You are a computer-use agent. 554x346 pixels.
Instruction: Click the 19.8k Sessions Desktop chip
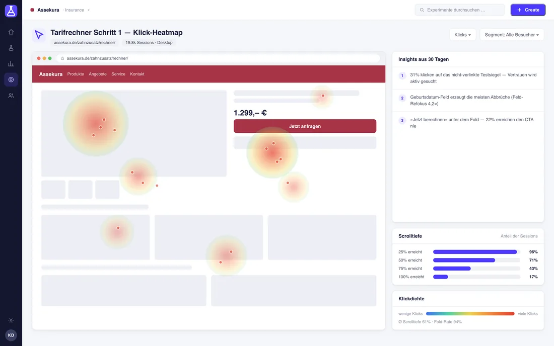click(x=149, y=43)
